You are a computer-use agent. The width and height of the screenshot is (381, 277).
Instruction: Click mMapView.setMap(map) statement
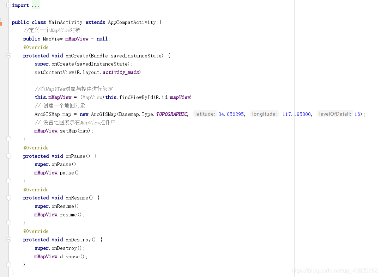click(64, 131)
